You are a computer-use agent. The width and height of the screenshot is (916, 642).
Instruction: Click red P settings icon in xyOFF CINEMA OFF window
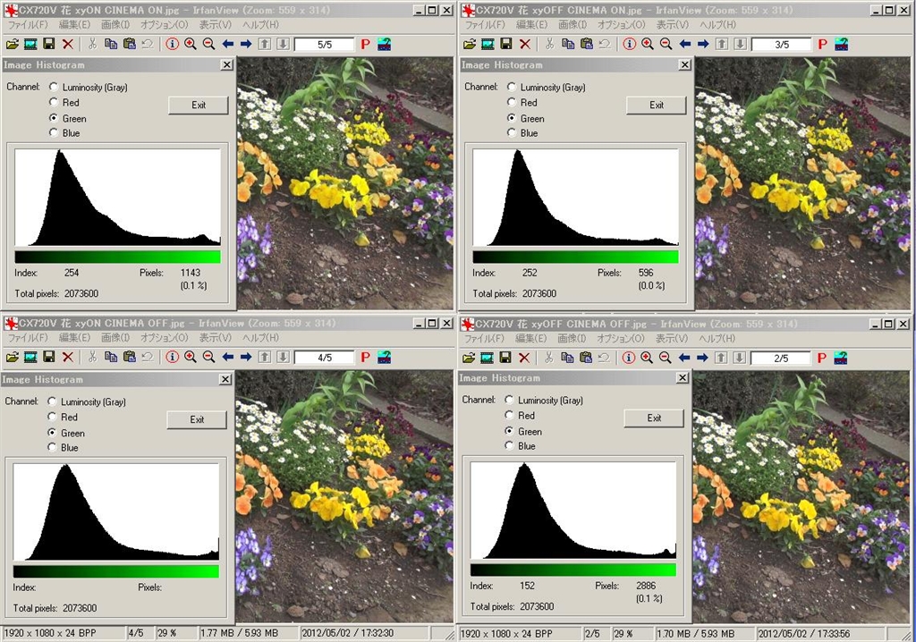822,358
